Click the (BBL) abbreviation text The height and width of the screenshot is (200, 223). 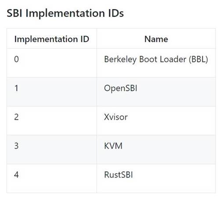pyautogui.click(x=198, y=59)
